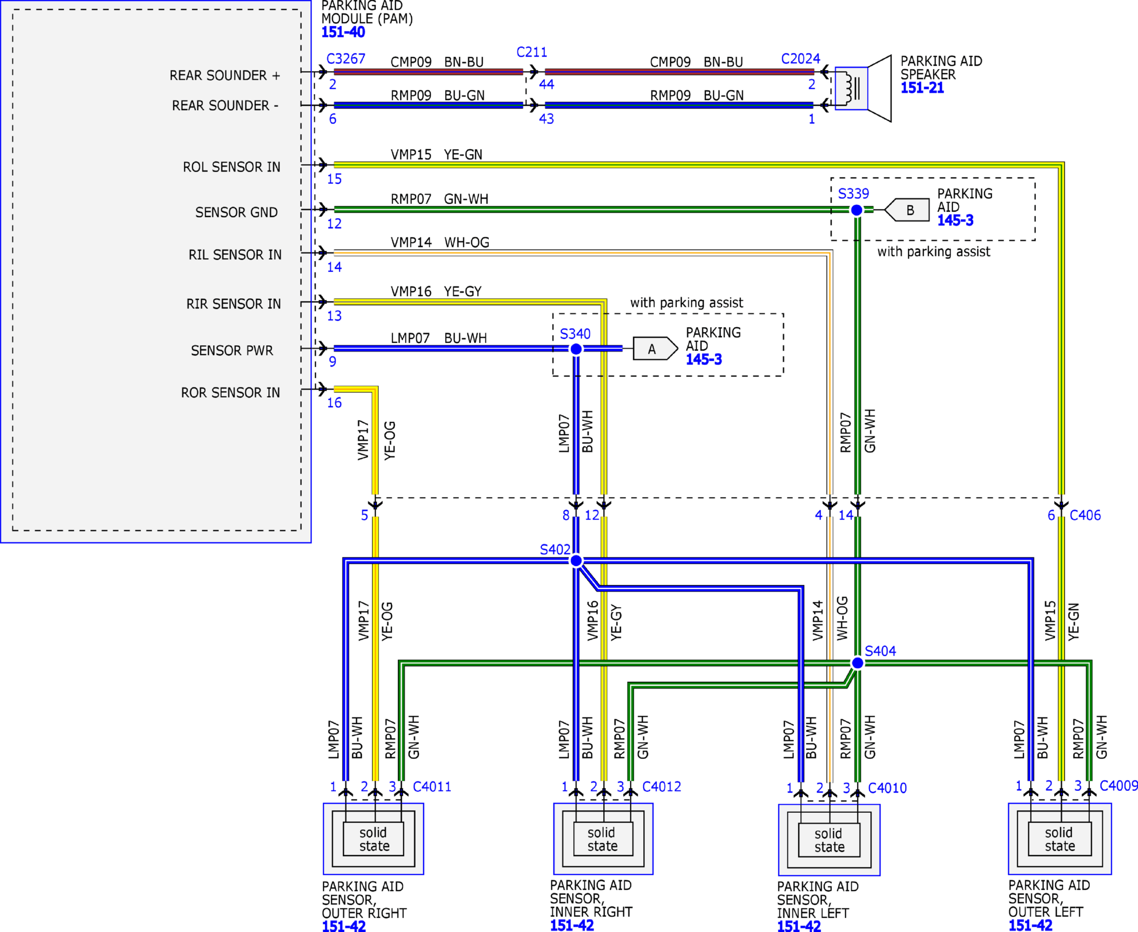Select the VMP15 YE-GN wire label

(x=437, y=154)
